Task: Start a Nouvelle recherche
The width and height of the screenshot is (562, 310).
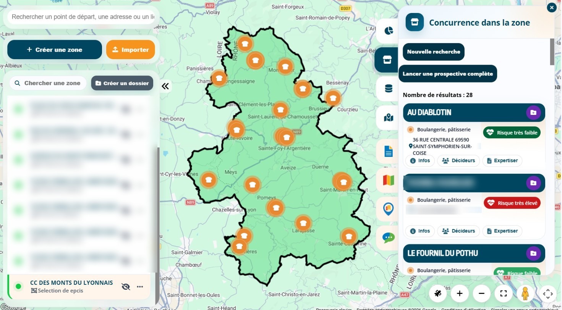Action: [434, 52]
